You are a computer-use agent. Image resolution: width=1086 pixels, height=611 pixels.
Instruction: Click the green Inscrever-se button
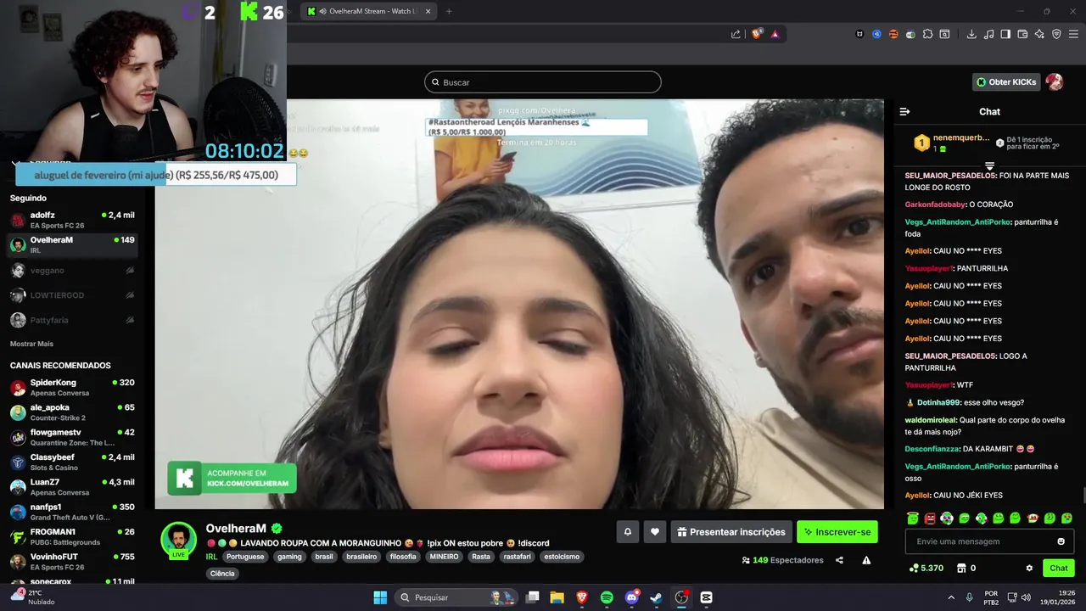837,532
